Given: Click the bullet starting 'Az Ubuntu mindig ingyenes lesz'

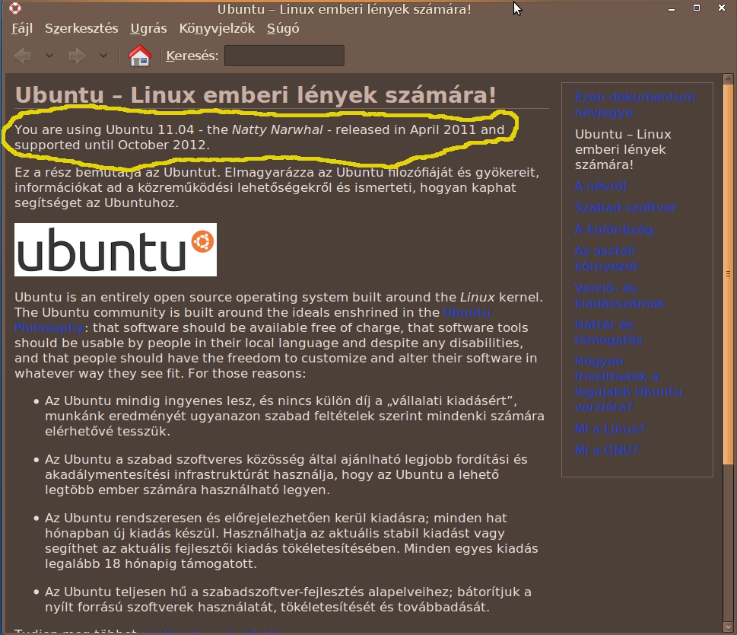Looking at the screenshot, I should click(294, 416).
